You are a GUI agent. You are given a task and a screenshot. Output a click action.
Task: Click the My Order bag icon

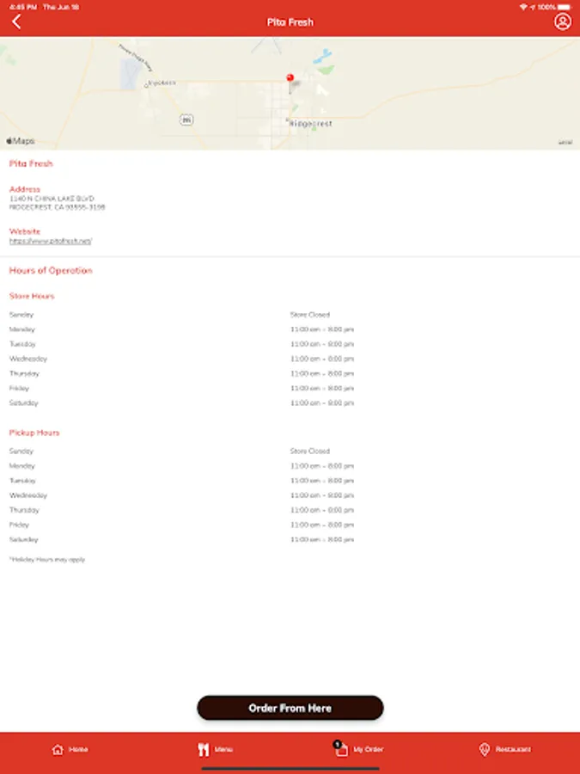(341, 749)
